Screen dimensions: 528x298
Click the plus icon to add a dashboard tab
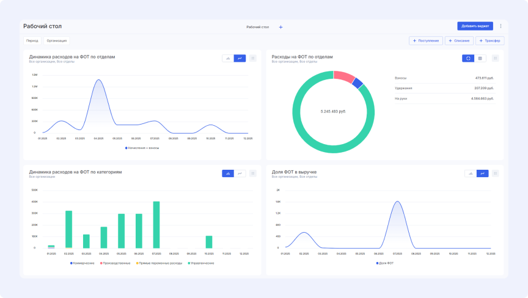(280, 27)
